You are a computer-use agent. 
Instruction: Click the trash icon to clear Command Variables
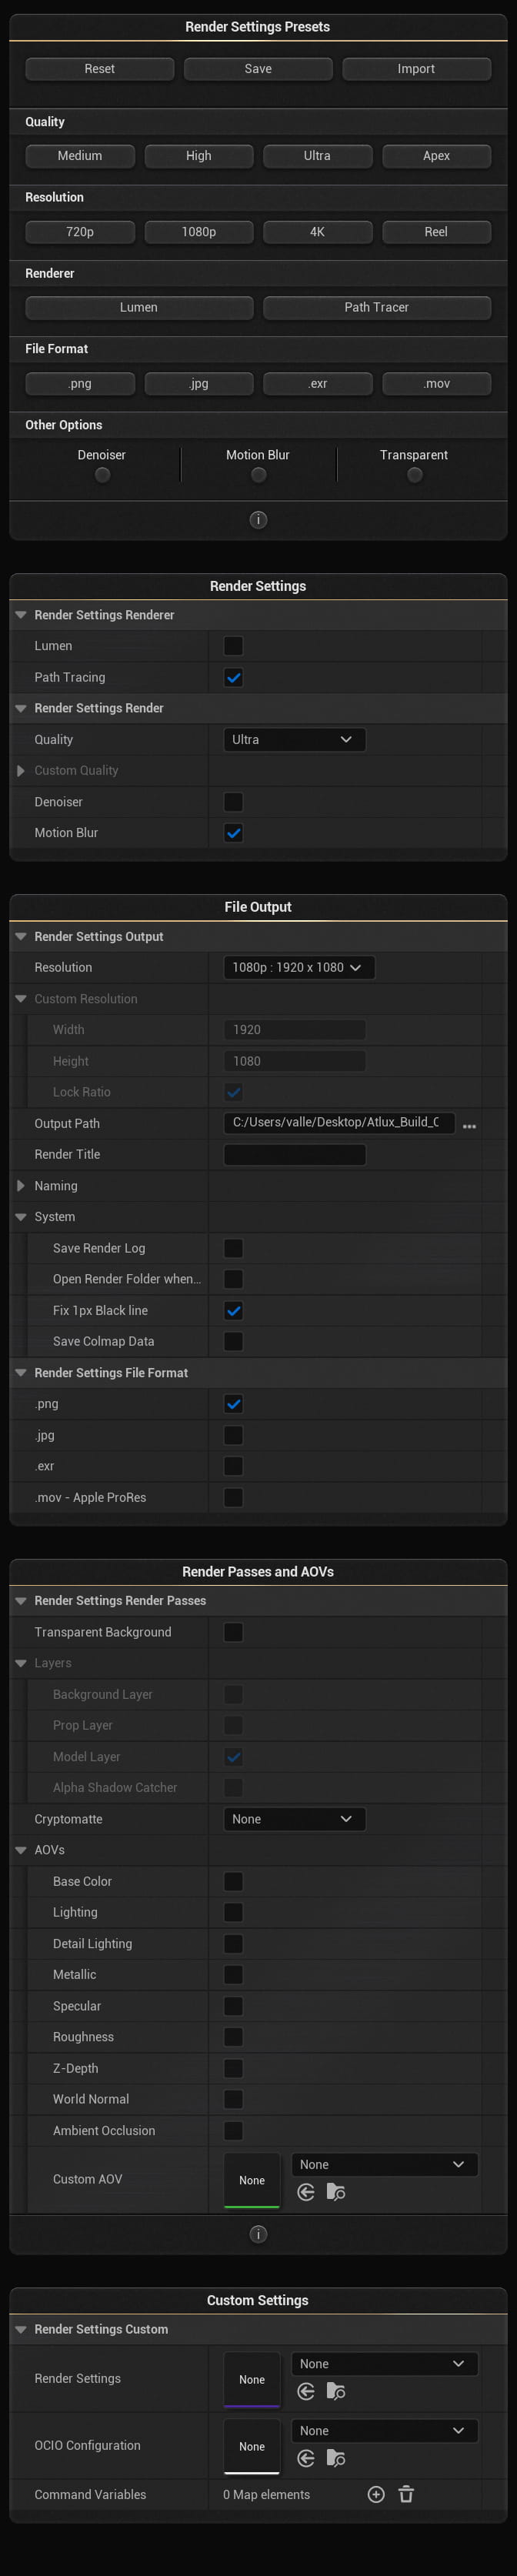[x=406, y=2494]
